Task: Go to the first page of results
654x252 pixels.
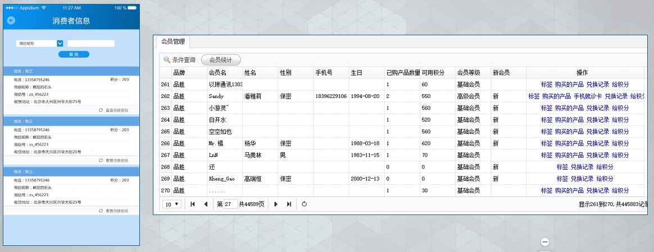Action: click(193, 204)
